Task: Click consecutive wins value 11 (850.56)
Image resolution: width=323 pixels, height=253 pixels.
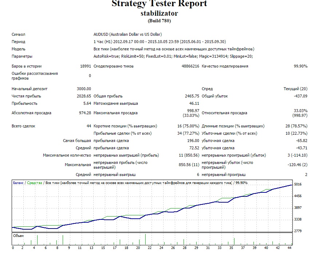Action: (x=189, y=155)
